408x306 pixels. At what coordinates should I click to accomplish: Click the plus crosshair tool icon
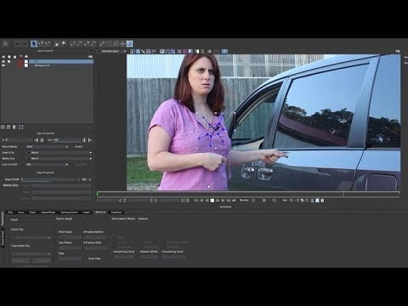[x=123, y=43]
